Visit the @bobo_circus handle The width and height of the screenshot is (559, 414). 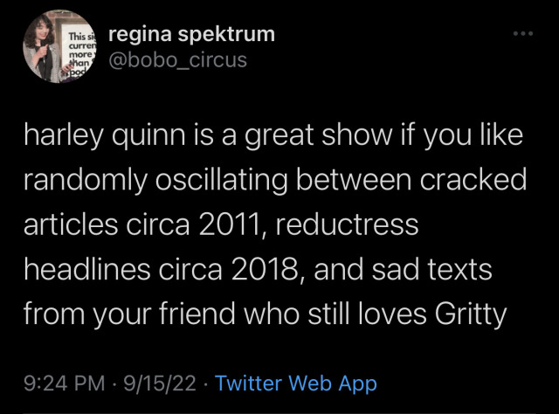[177, 59]
